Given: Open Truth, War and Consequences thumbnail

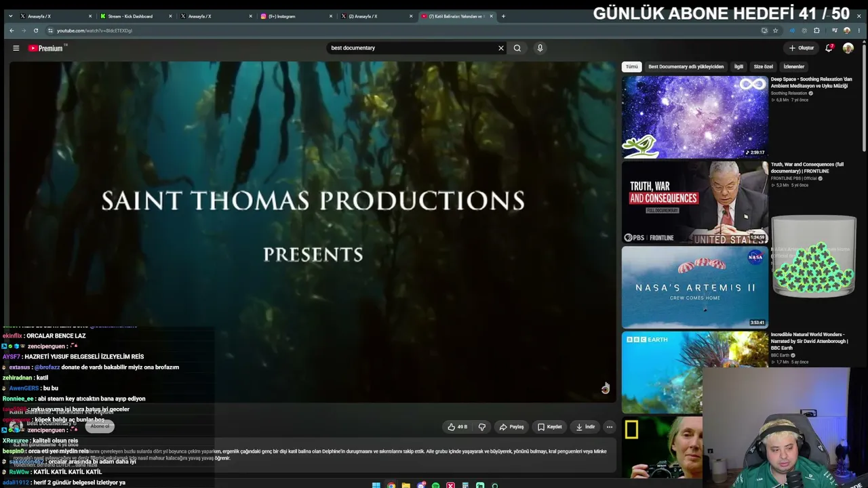Looking at the screenshot, I should coord(695,202).
